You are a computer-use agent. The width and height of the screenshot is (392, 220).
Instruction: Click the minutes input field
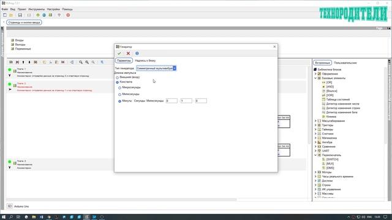[171, 101]
